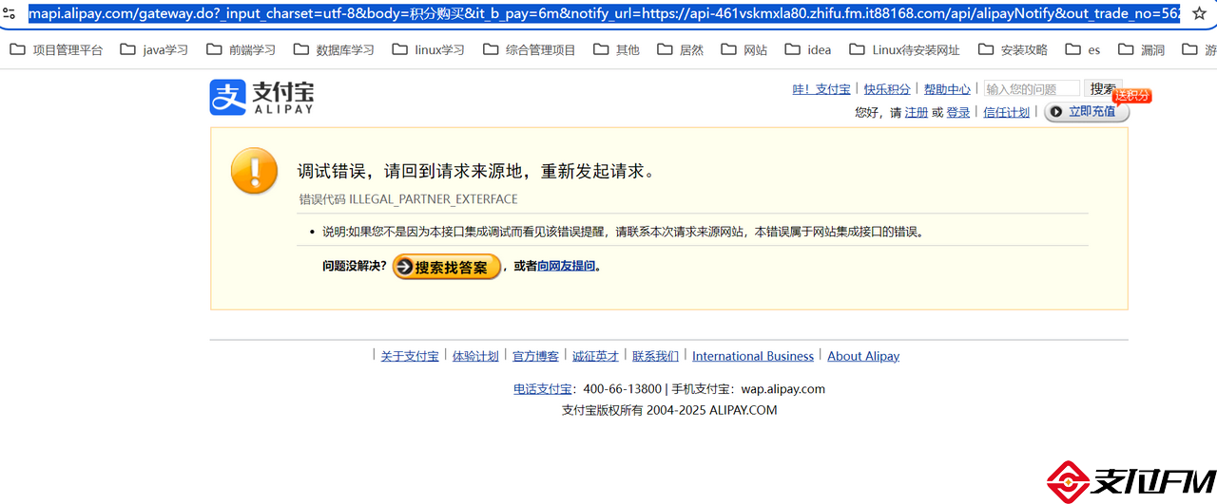1217x504 pixels.
Task: Select the address bar URL
Action: pyautogui.click(x=605, y=14)
